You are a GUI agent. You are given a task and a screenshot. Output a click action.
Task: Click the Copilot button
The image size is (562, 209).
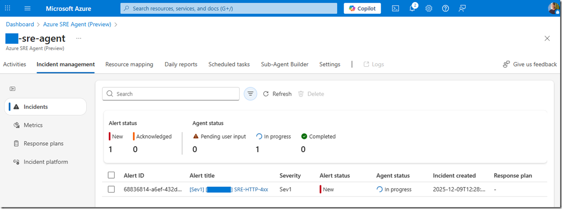click(x=362, y=8)
